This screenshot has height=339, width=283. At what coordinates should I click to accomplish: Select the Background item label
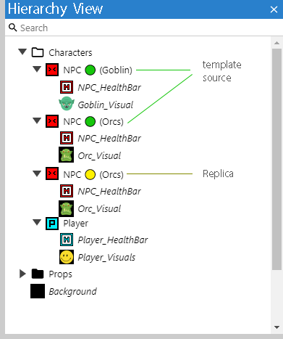click(x=72, y=291)
